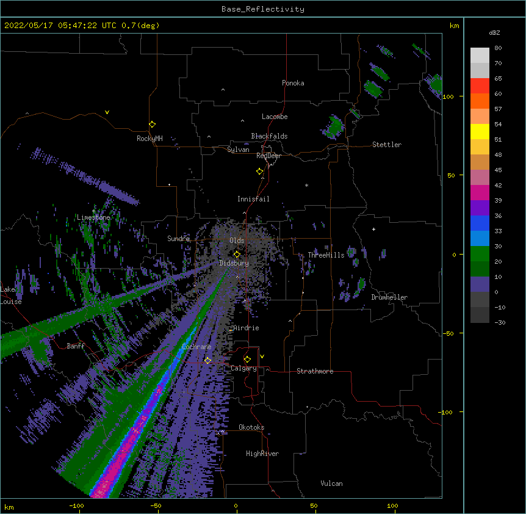Click the yellow diamond marker above Calgary
Image resolution: width=526 pixels, height=514 pixels.
[247, 360]
